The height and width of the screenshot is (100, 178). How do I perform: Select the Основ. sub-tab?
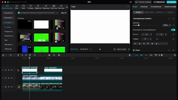click(138, 12)
